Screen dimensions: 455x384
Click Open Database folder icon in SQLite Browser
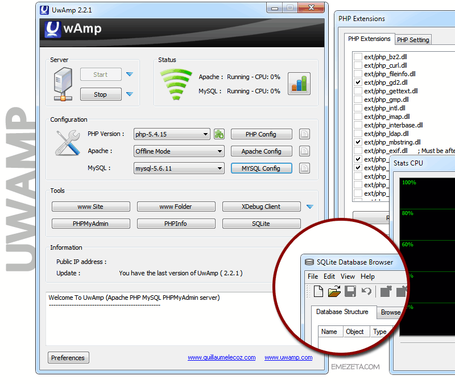click(334, 291)
